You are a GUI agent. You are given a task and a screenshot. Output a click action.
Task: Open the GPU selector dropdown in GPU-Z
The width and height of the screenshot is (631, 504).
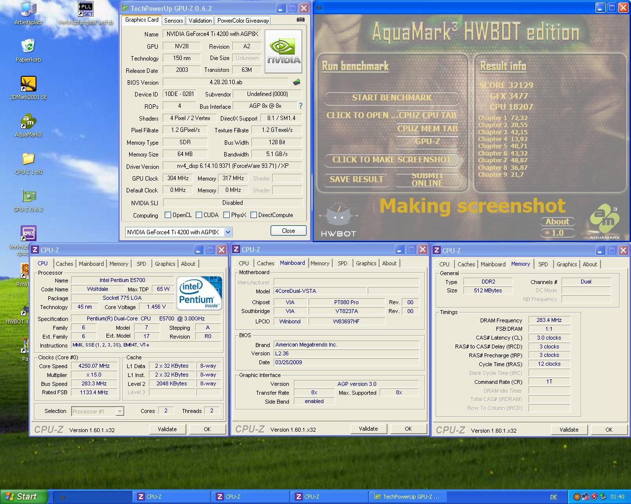click(x=228, y=232)
